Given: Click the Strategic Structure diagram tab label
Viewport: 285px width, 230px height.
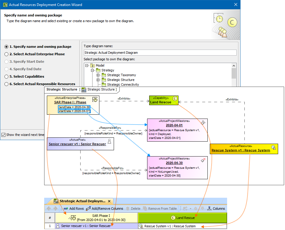Looking at the screenshot, I should pos(101,89).
